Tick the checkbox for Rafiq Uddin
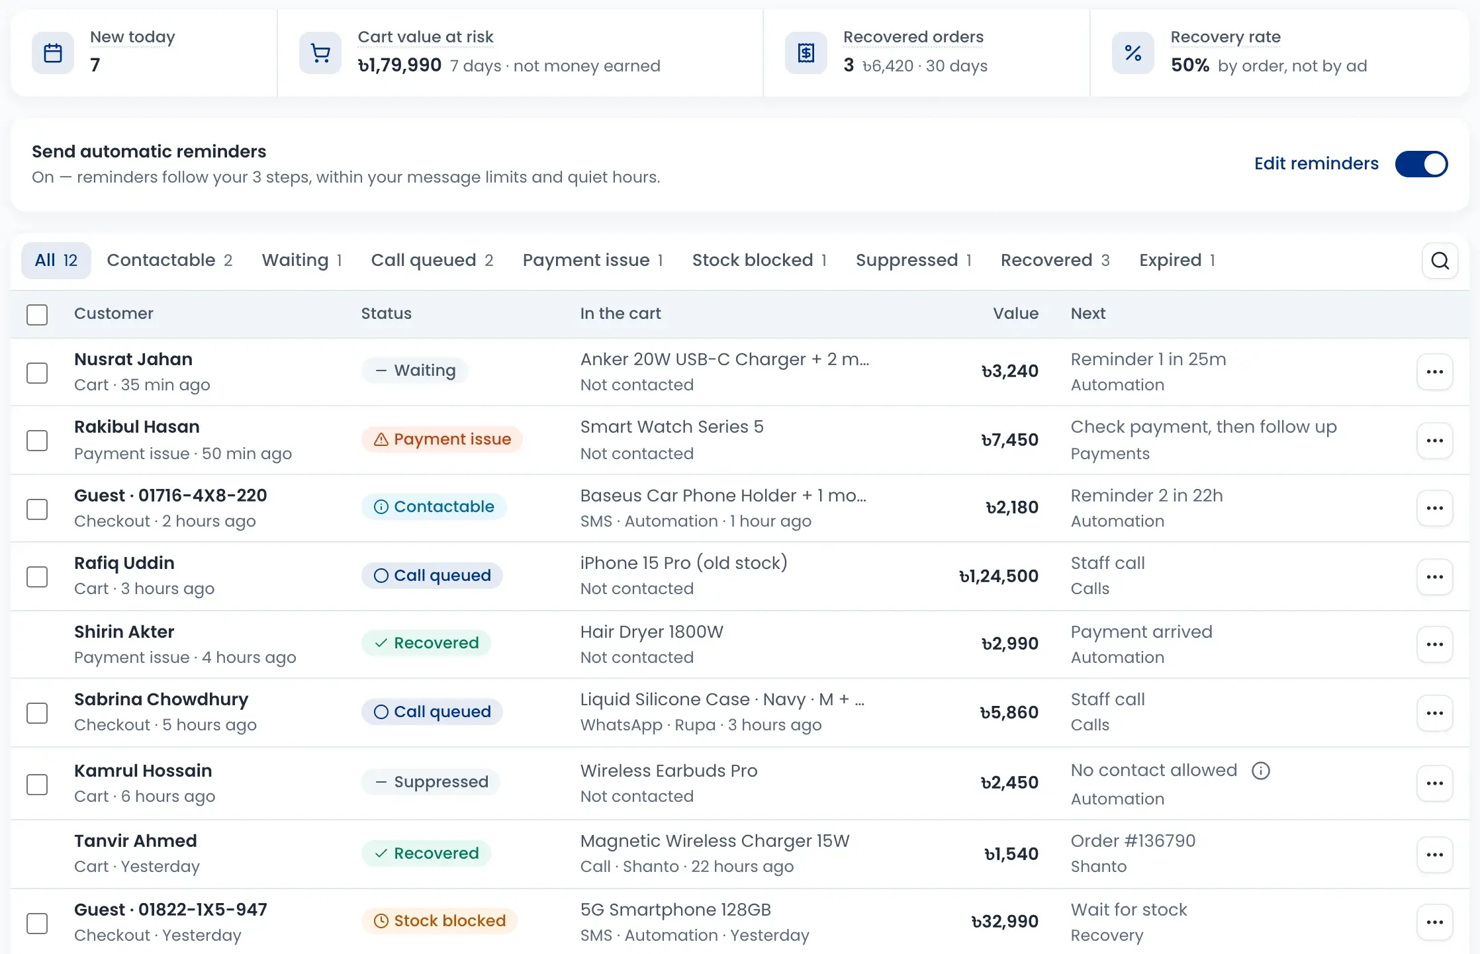Screen dimensions: 1480x954 [x=37, y=576]
